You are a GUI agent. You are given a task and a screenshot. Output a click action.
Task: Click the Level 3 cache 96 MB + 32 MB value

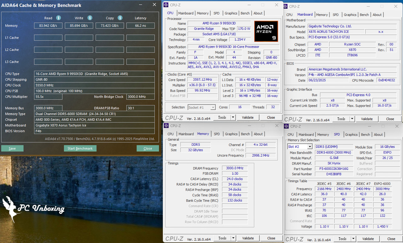pyautogui.click(x=250, y=96)
